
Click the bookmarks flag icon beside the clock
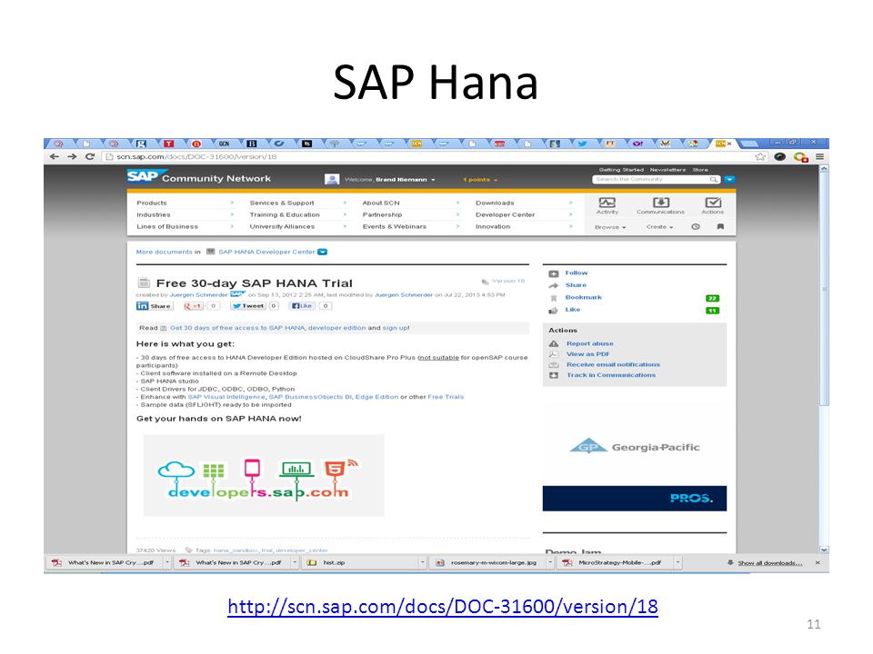720,227
